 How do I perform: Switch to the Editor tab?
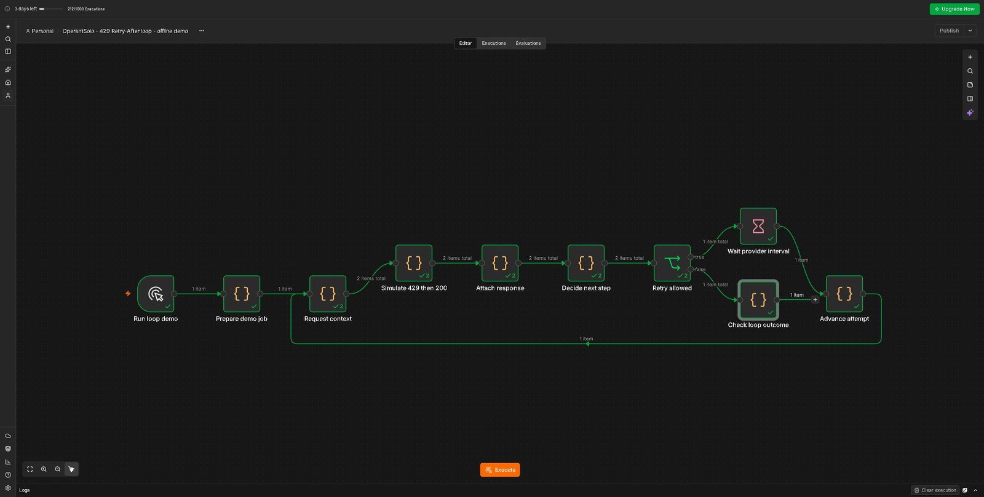click(x=466, y=43)
